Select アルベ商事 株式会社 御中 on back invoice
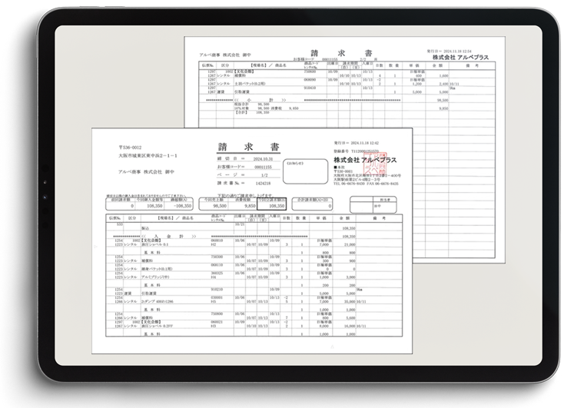 (226, 55)
